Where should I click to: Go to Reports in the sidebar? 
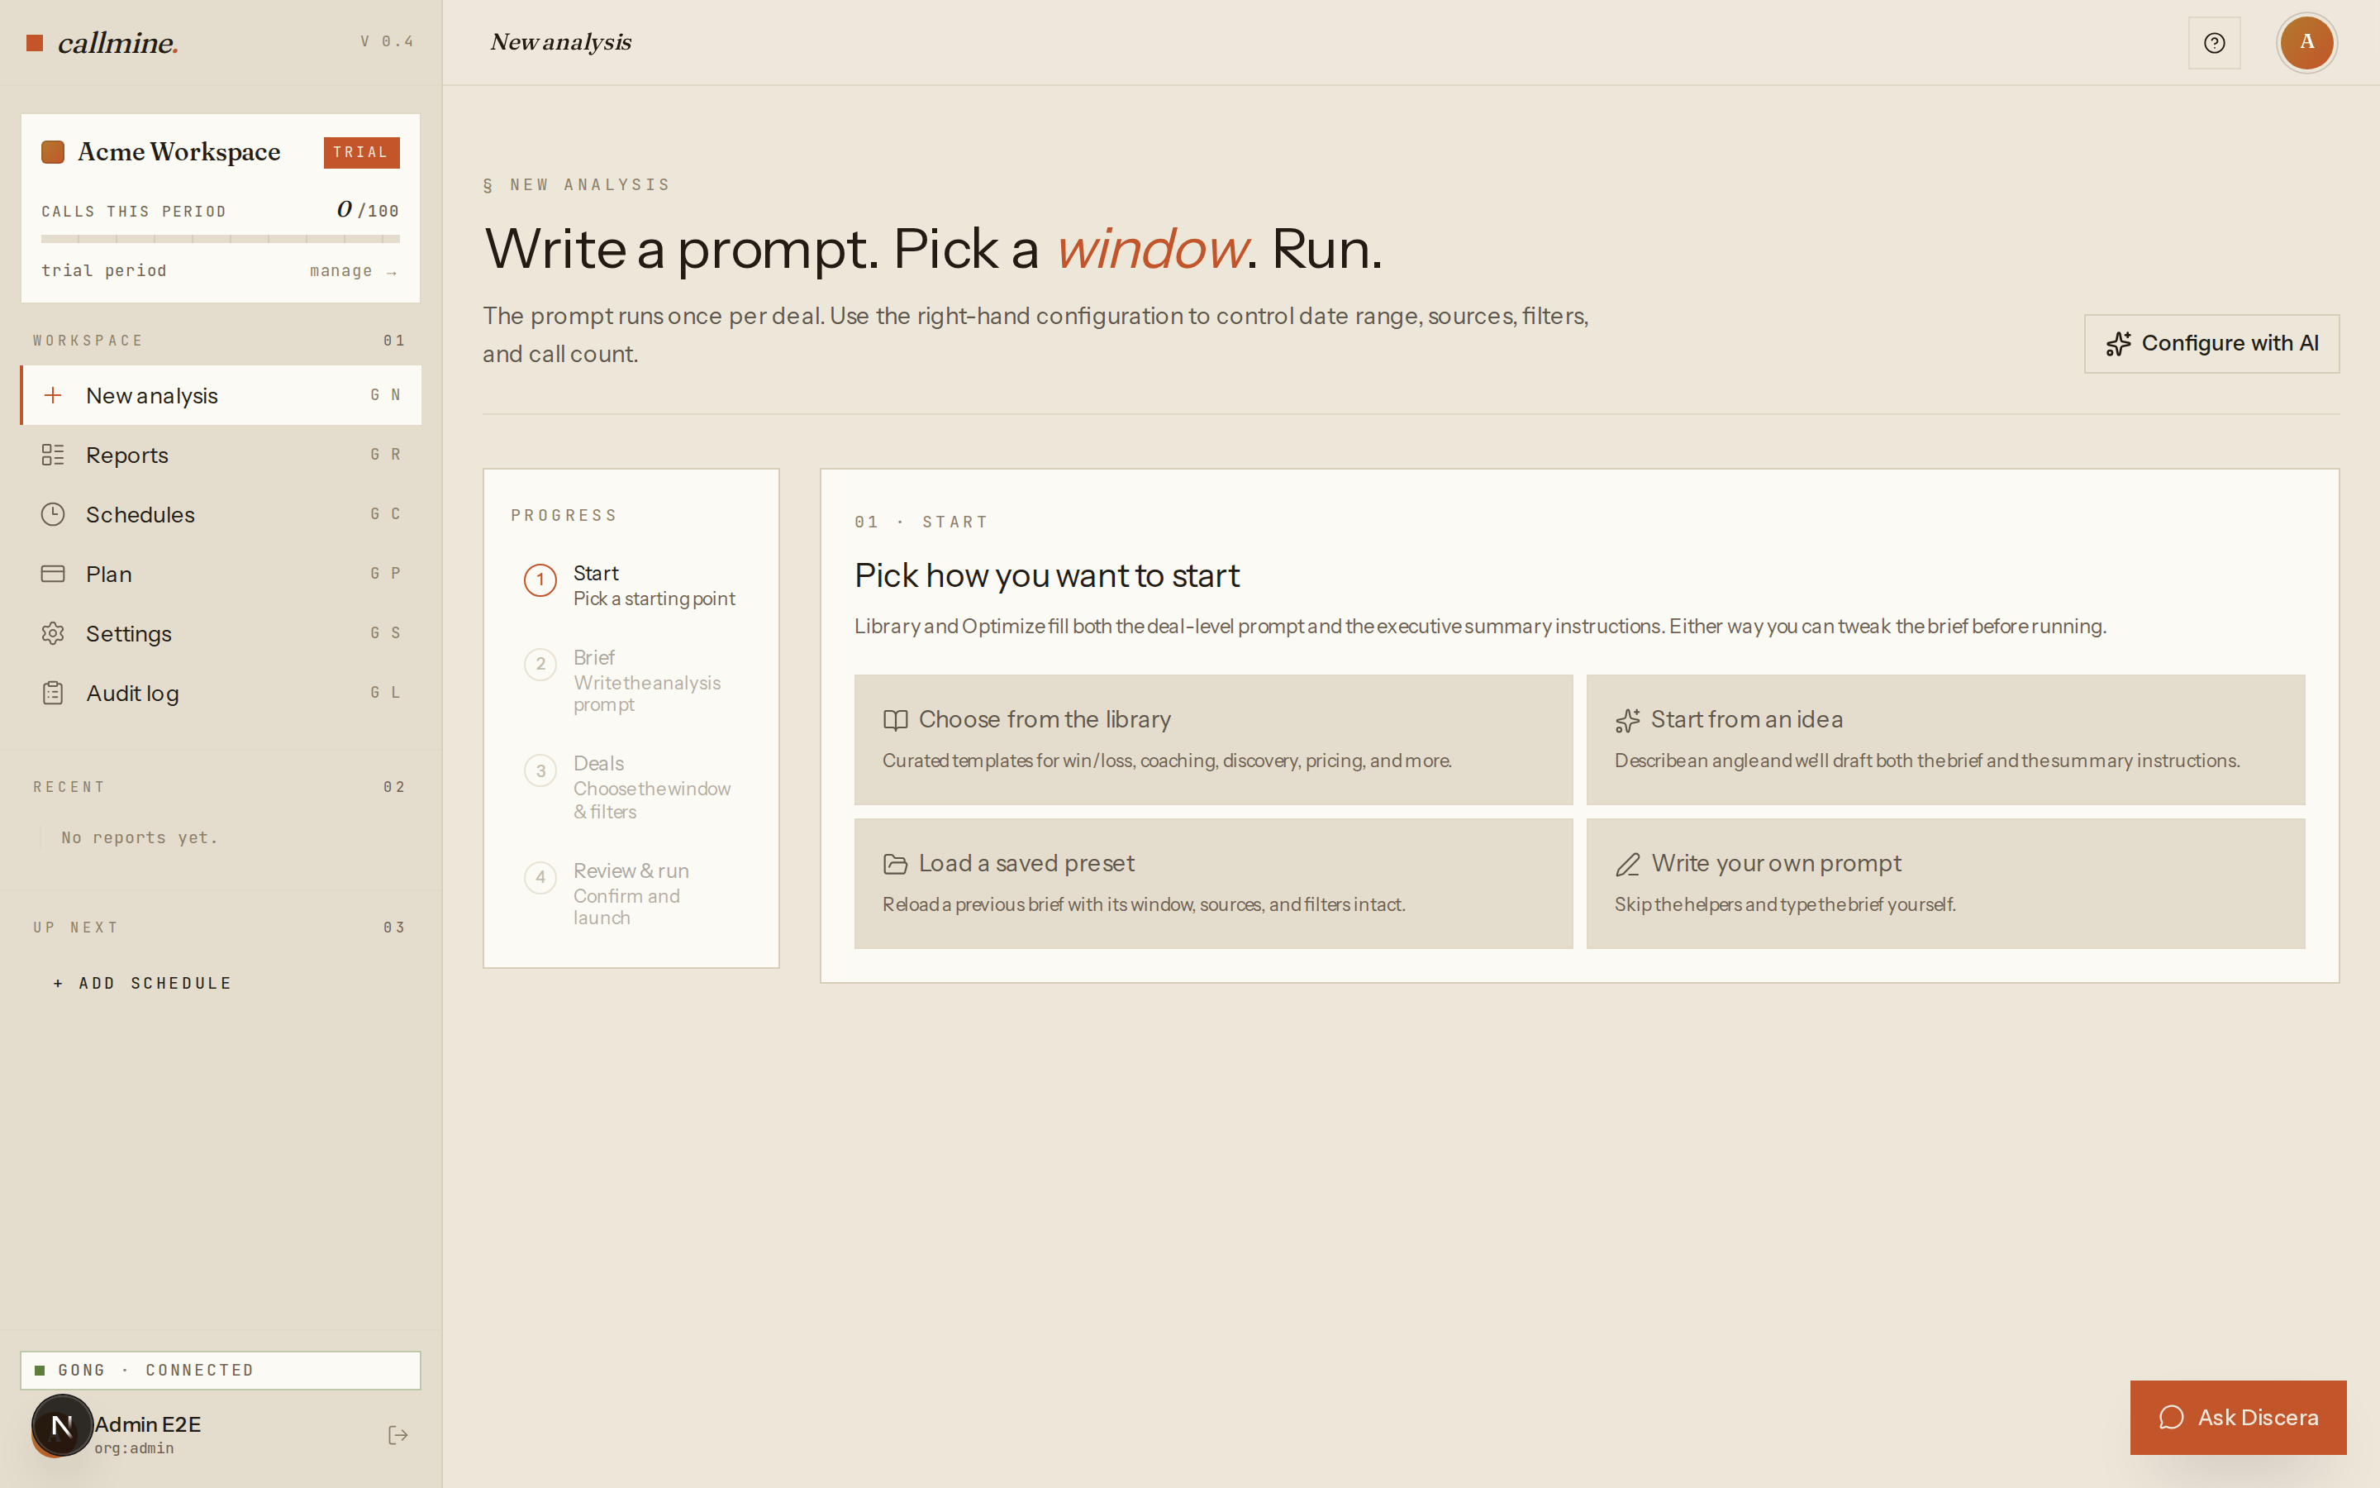221,455
